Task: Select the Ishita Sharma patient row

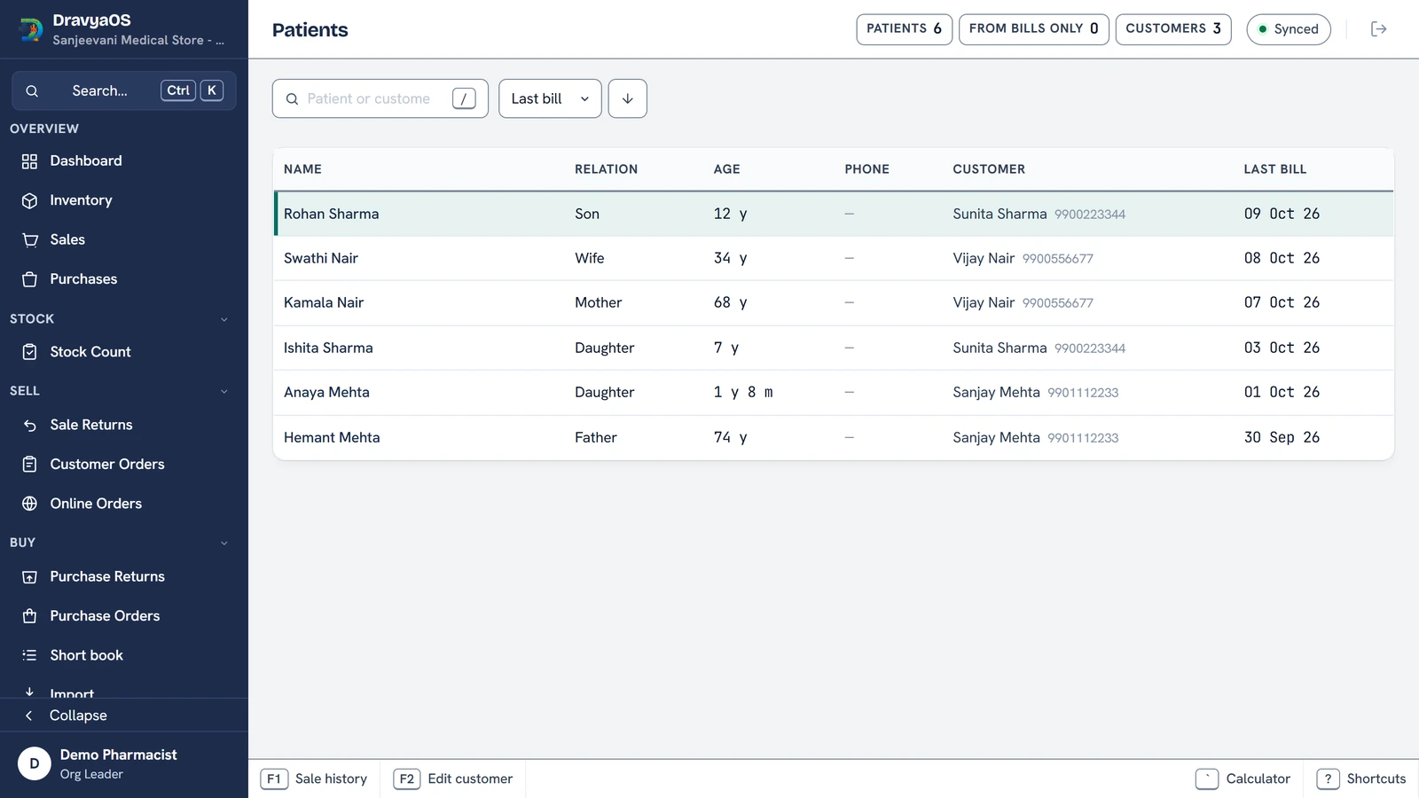Action: [834, 348]
